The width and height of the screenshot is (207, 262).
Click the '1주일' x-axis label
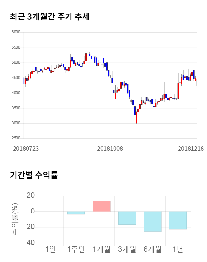click(76, 249)
